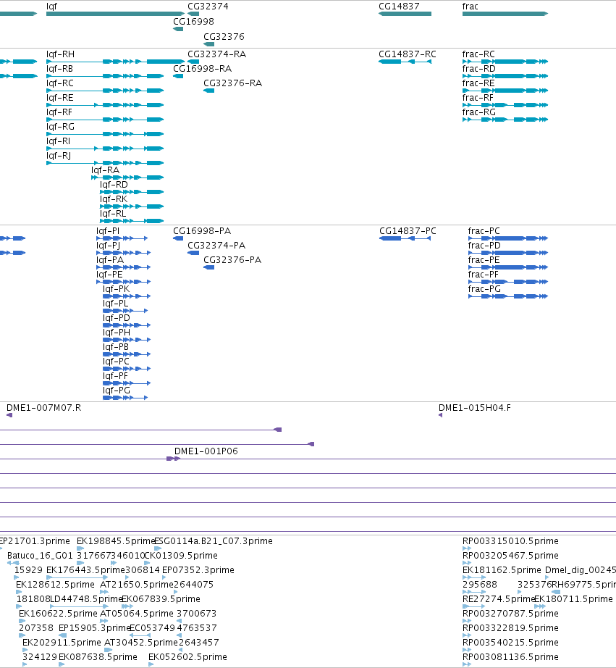This screenshot has width=616, height=668.
Task: Click protein label lqf-PJ
Action: (x=108, y=246)
